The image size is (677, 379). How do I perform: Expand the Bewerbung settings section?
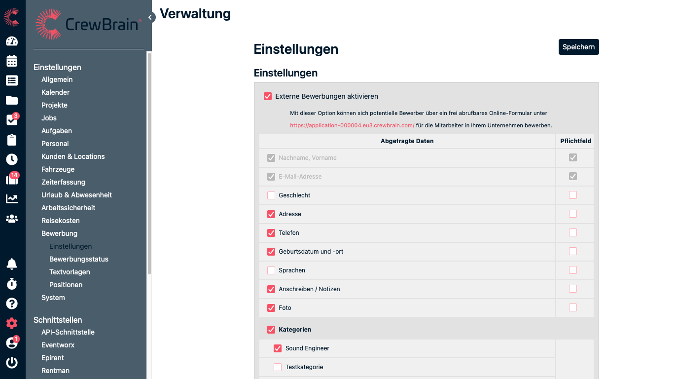tap(59, 233)
